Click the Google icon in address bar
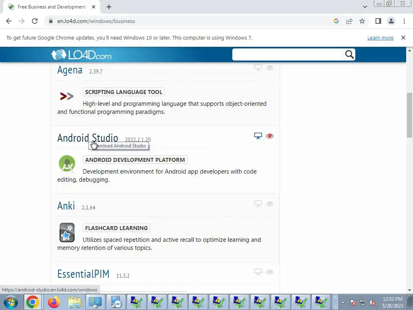This screenshot has width=413, height=310. pyautogui.click(x=336, y=21)
